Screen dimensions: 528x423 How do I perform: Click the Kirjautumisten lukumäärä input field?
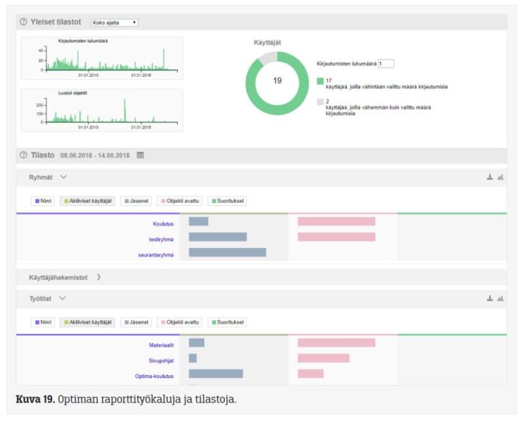point(386,64)
